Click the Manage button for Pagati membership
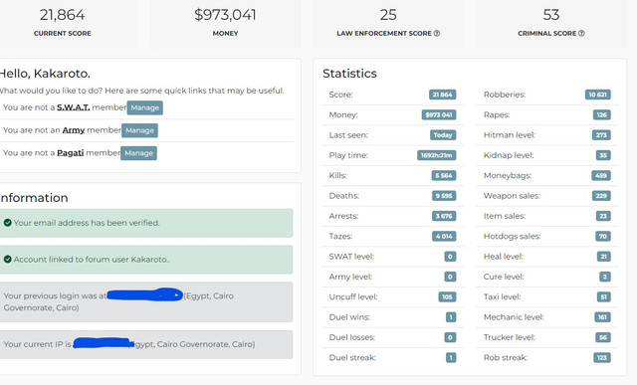The height and width of the screenshot is (385, 637). point(138,153)
